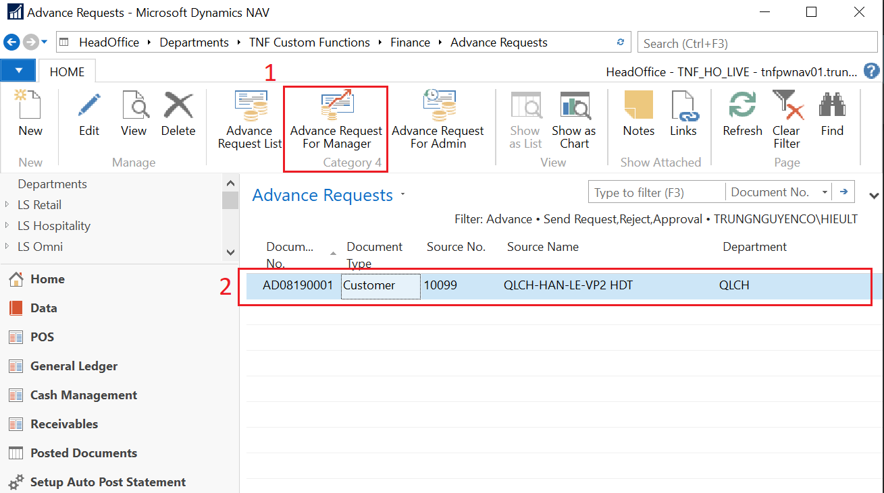
Task: Open Document No. filter field dropdown
Action: 825,193
